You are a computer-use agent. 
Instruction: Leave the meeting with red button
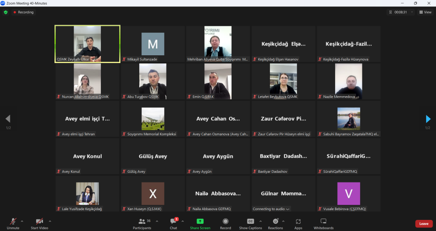coord(424,224)
